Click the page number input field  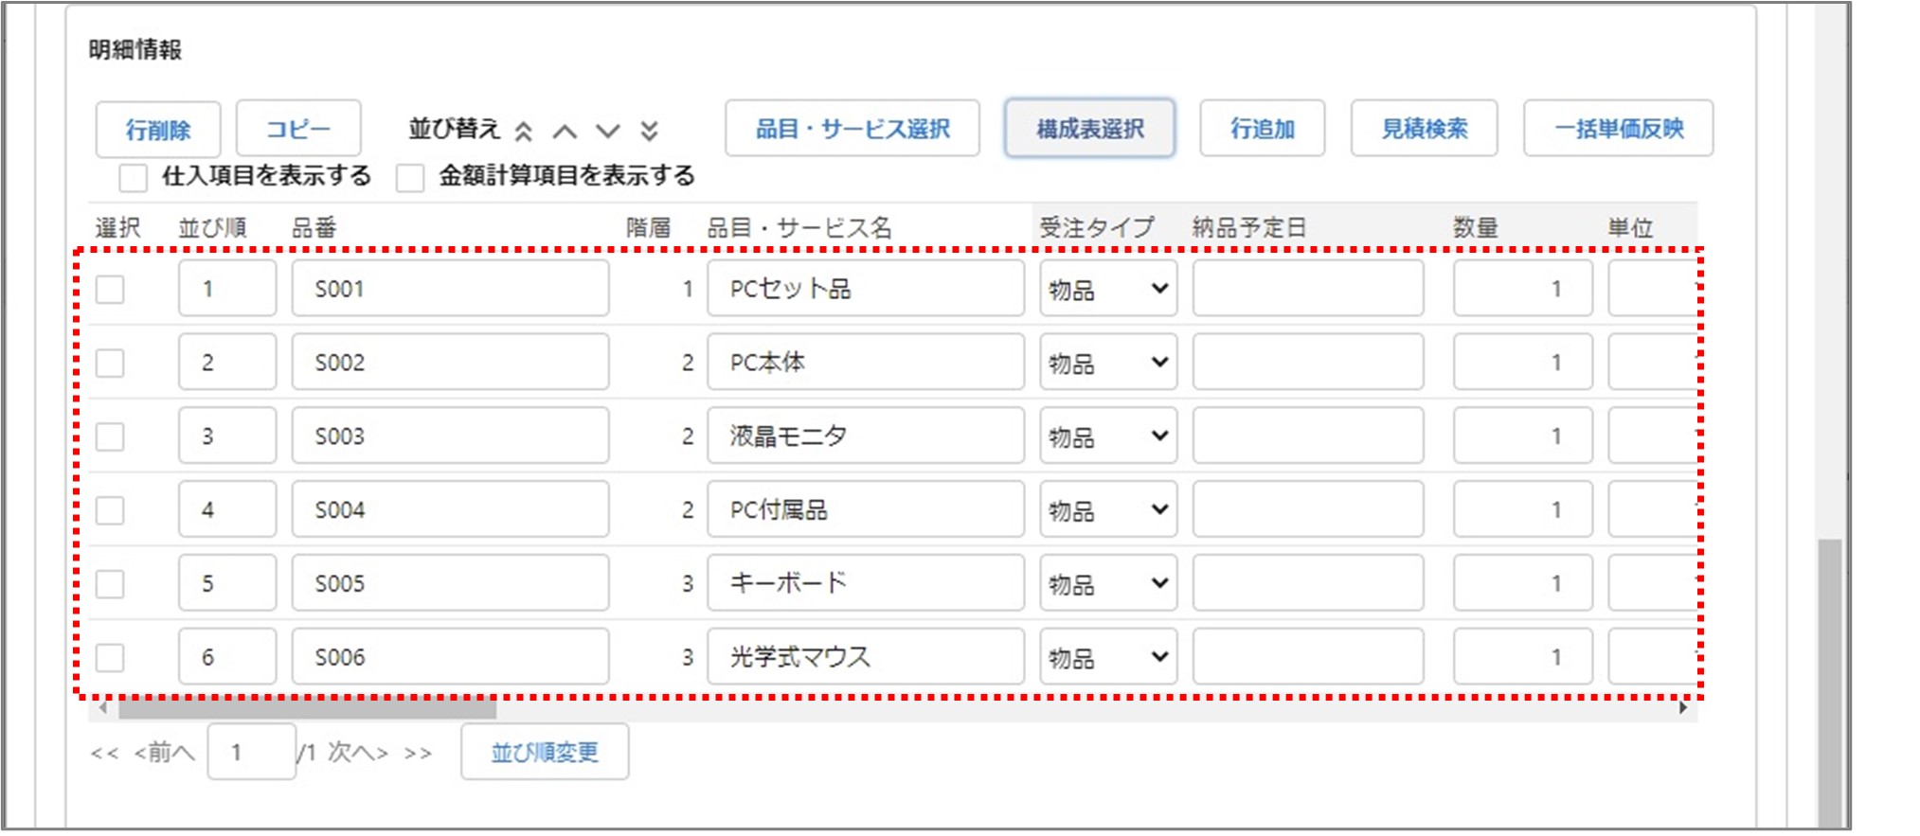252,753
